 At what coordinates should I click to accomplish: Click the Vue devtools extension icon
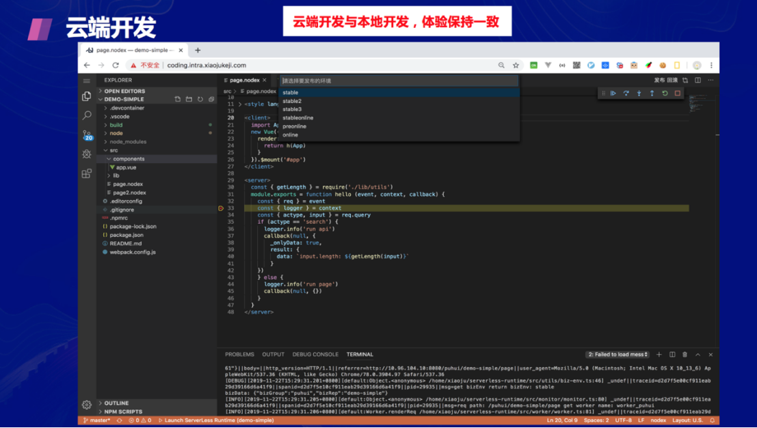[548, 65]
